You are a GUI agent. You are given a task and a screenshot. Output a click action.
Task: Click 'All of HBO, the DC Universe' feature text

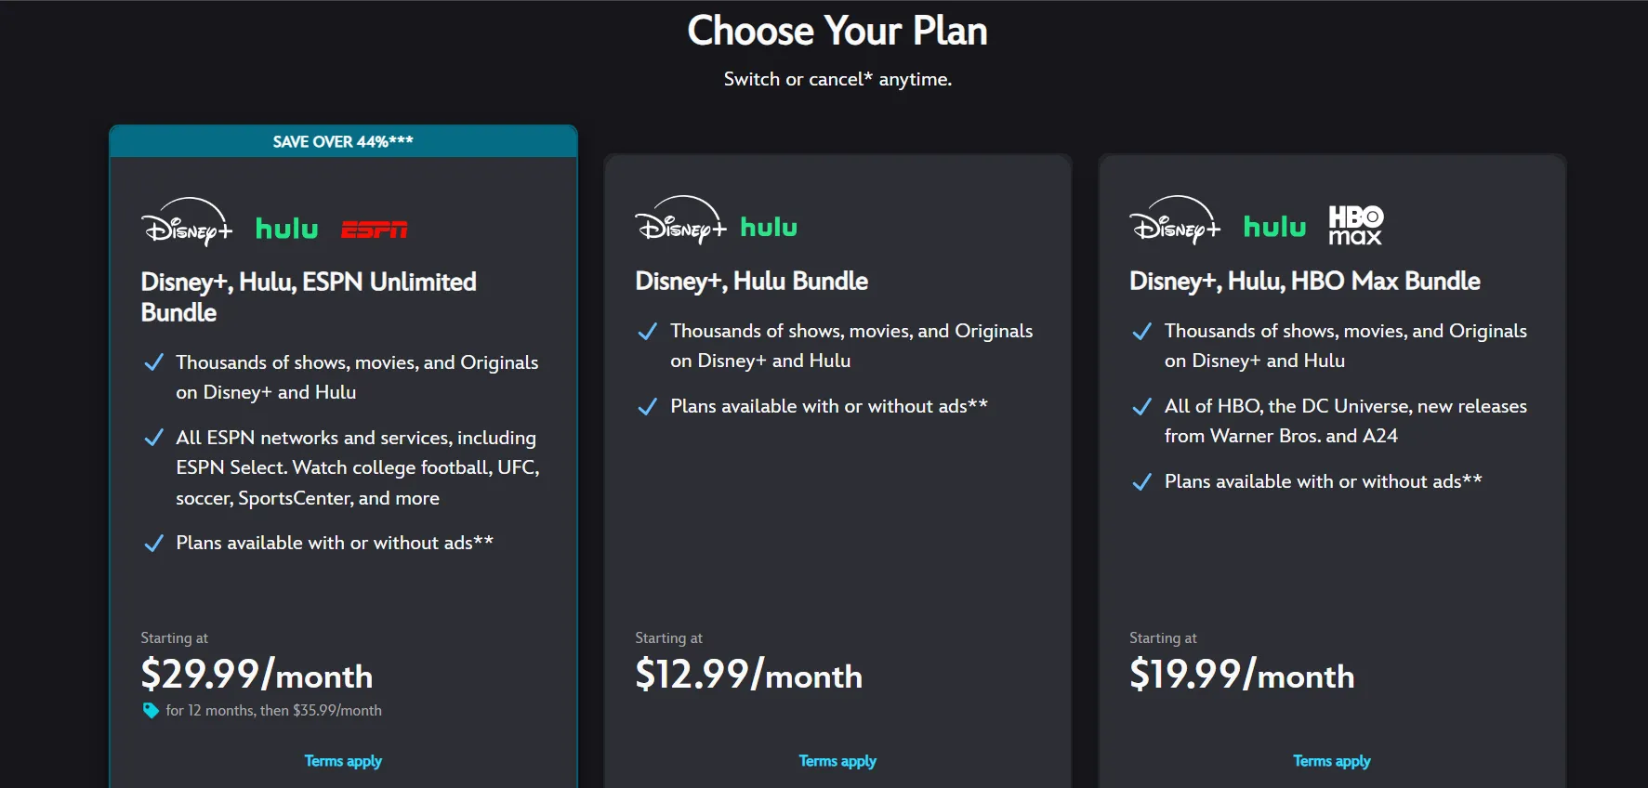1346,421
